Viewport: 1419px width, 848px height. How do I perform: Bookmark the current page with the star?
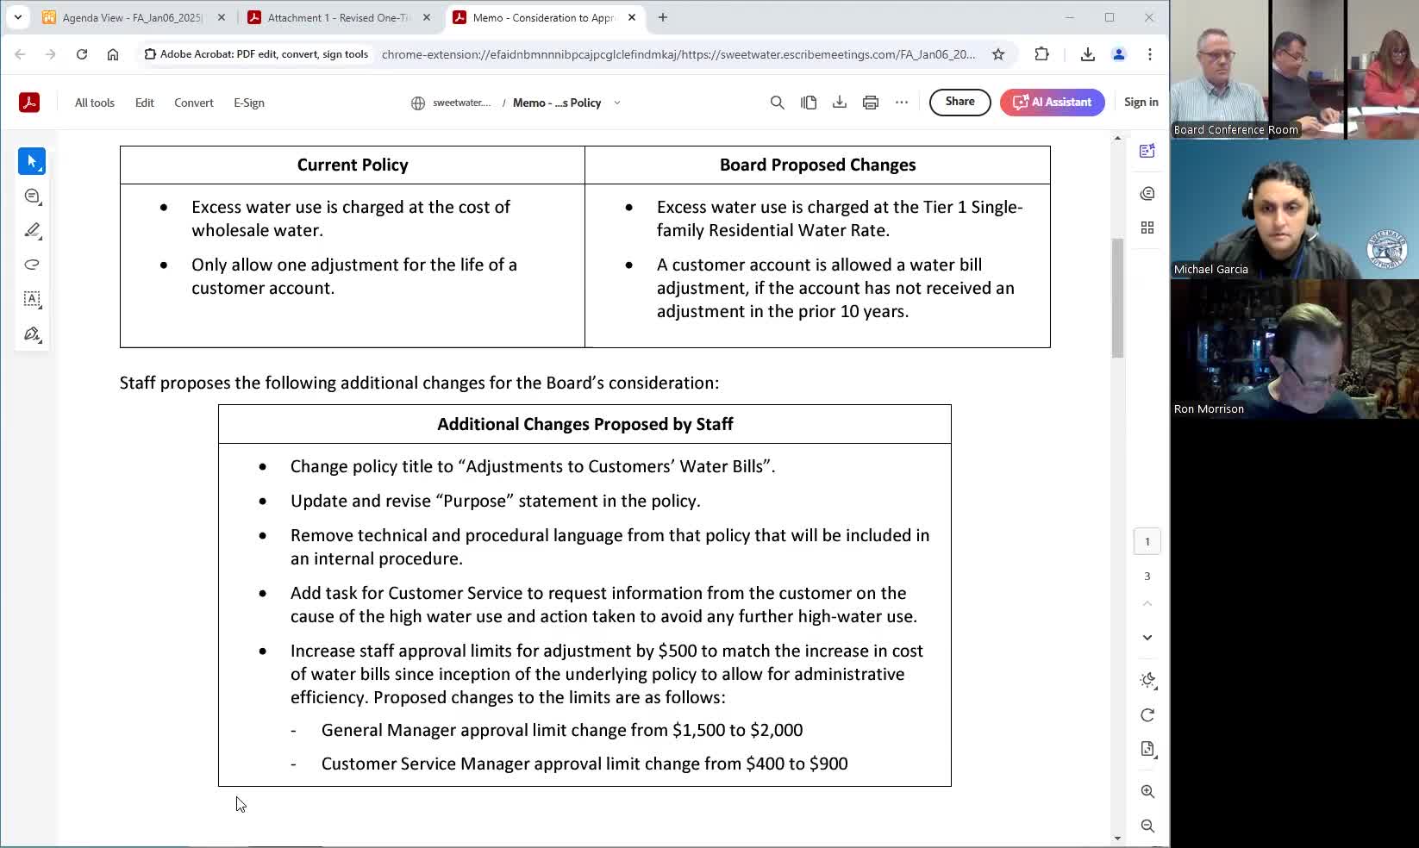[x=997, y=53]
